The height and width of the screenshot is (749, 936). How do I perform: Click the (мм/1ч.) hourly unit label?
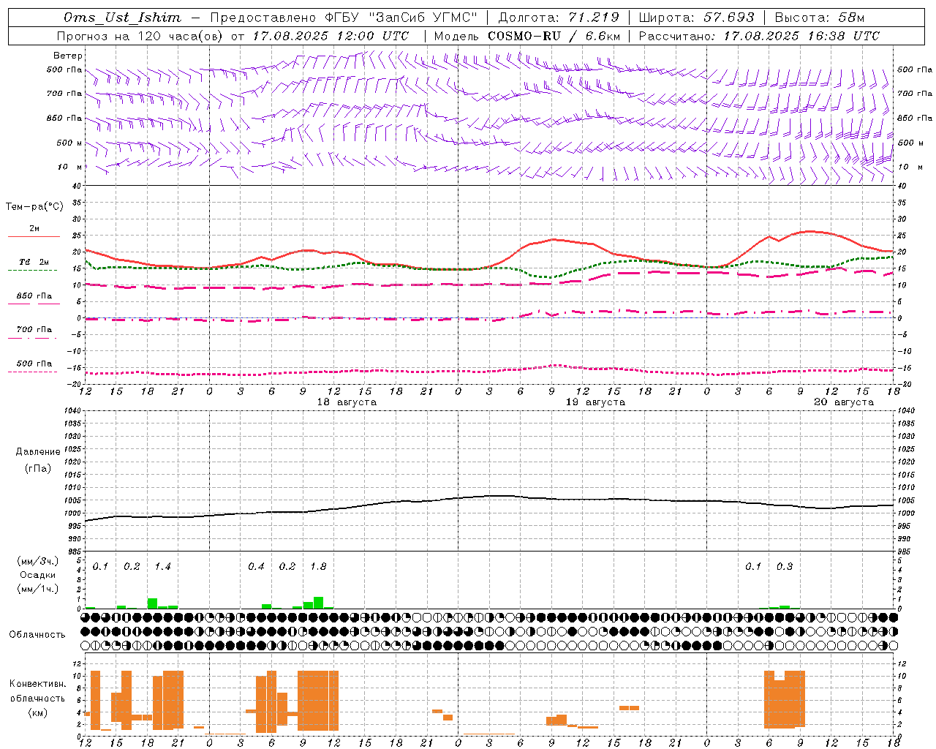point(38,589)
